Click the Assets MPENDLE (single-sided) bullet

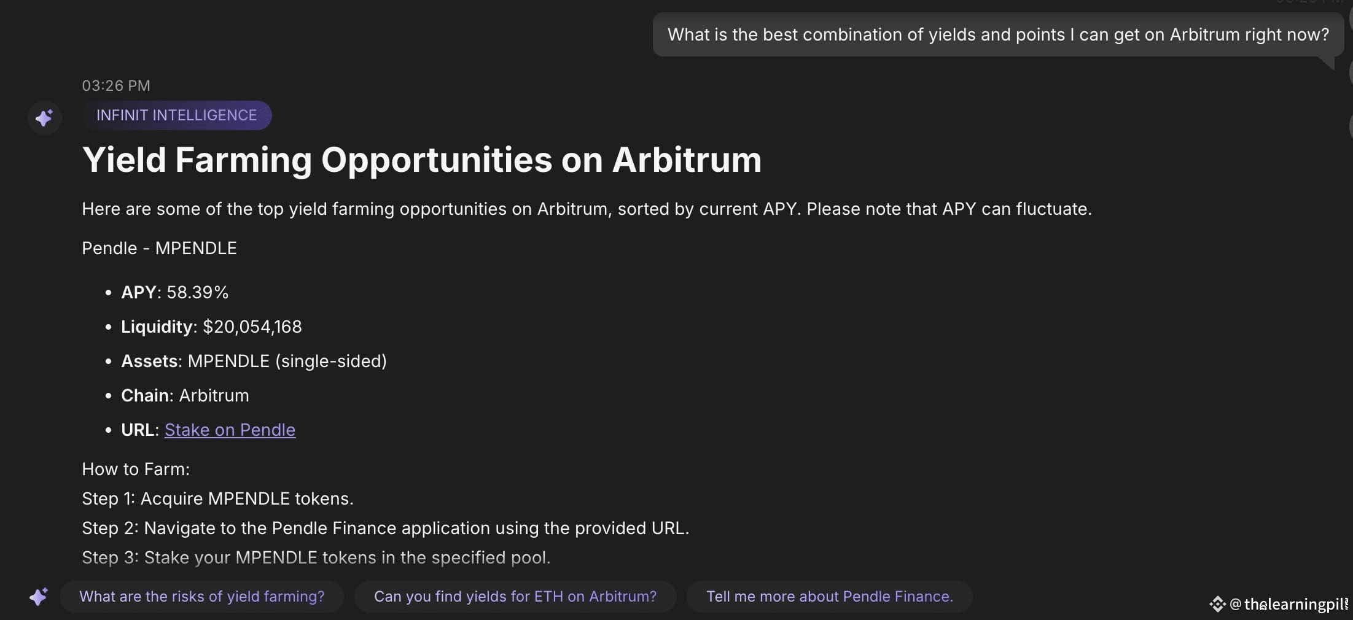[254, 361]
